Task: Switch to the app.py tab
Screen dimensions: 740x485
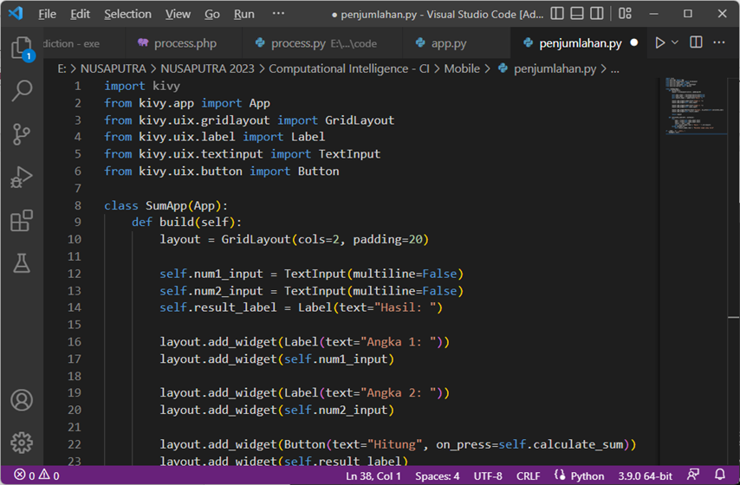Action: coord(440,43)
